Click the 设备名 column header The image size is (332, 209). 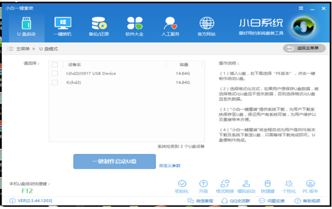click(x=74, y=65)
